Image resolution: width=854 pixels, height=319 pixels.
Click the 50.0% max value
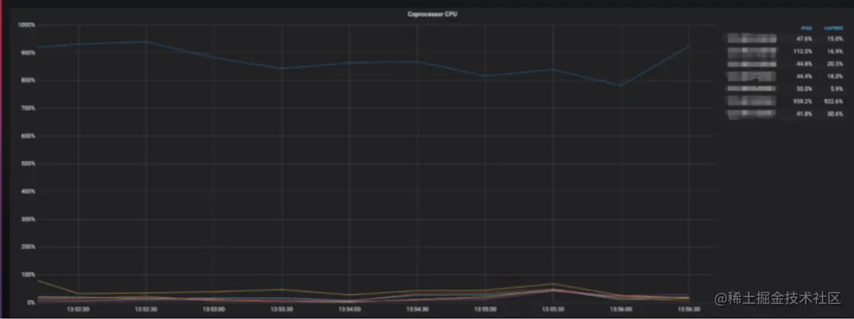click(805, 88)
